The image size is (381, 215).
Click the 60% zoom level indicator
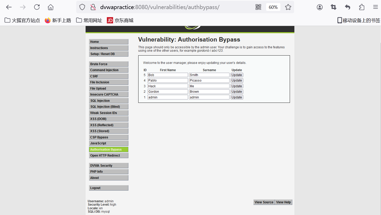[x=273, y=7]
